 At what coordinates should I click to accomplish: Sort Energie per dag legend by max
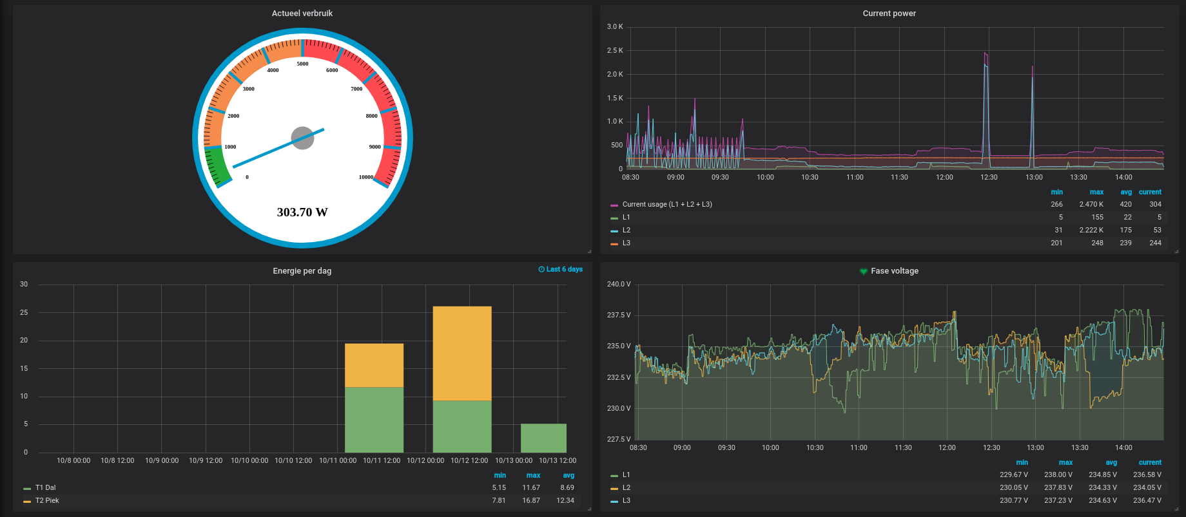tap(533, 475)
